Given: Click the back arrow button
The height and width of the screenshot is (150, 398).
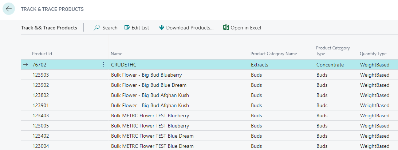Looking at the screenshot, I should click(9, 9).
